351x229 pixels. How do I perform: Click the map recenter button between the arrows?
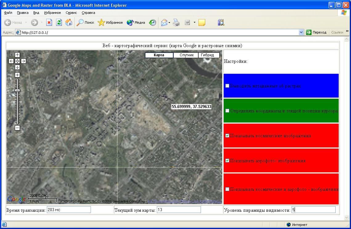point(17,61)
